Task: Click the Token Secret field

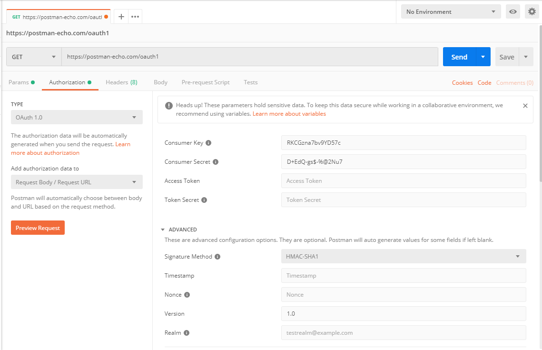Action: pyautogui.click(x=404, y=200)
